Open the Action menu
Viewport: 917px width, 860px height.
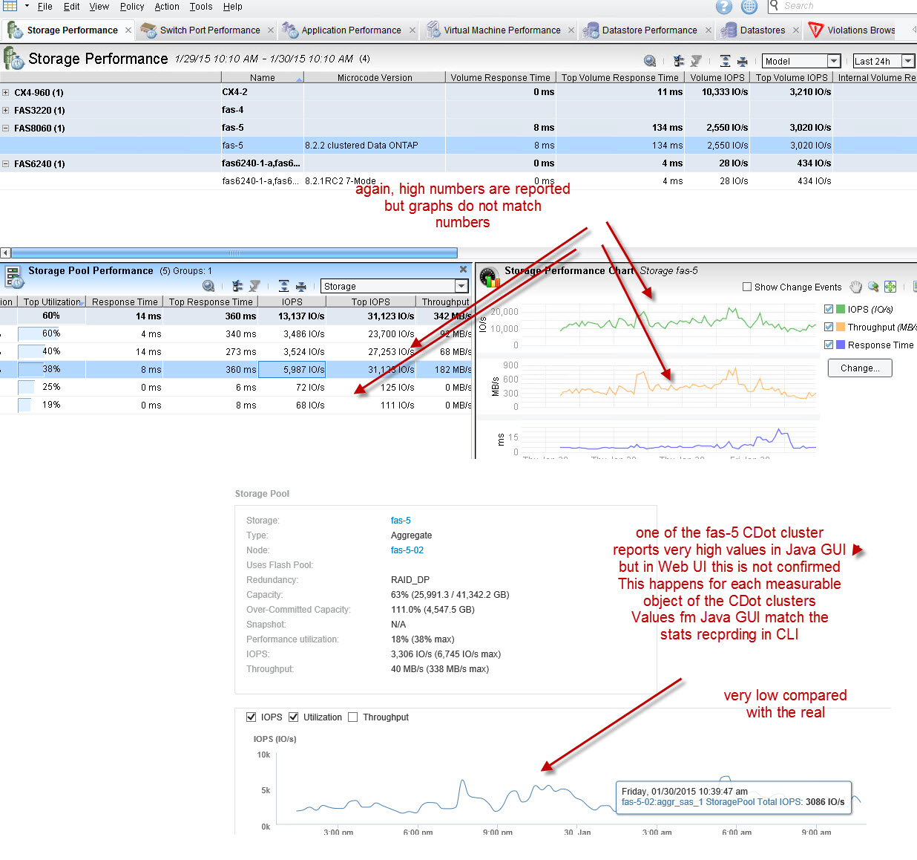coord(167,7)
